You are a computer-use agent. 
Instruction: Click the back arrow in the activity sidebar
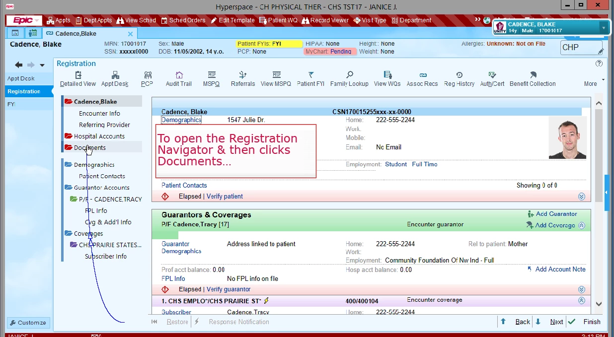[x=19, y=65]
